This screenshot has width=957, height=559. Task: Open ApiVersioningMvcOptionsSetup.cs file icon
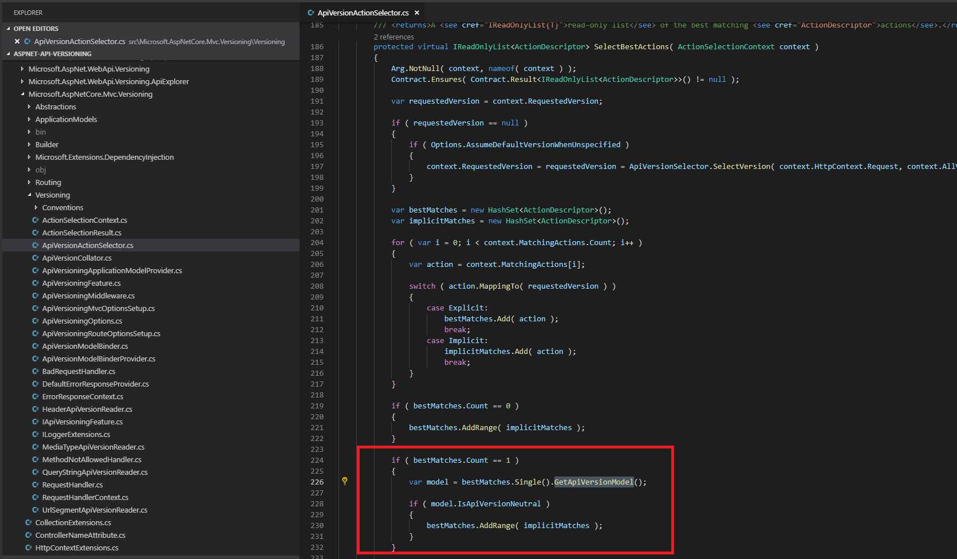click(x=36, y=308)
